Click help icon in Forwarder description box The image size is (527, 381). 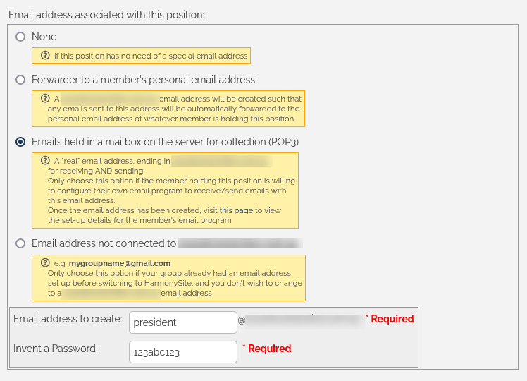coord(45,98)
